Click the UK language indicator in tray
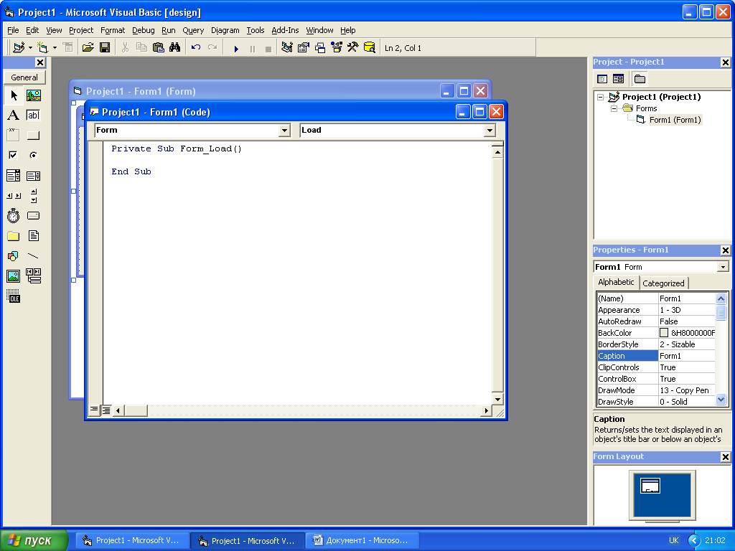 click(x=673, y=540)
